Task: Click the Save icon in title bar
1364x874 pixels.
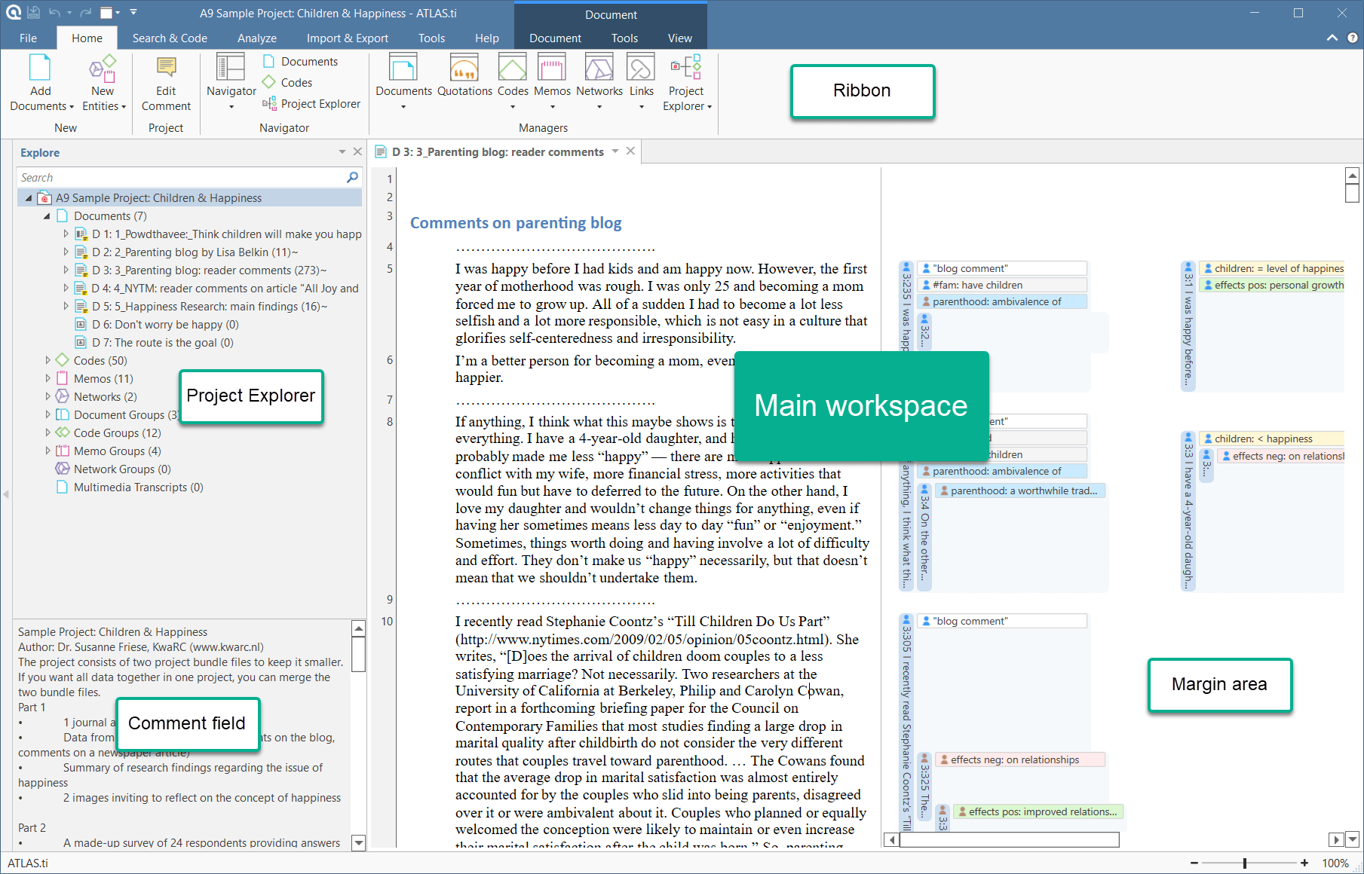Action: point(33,13)
